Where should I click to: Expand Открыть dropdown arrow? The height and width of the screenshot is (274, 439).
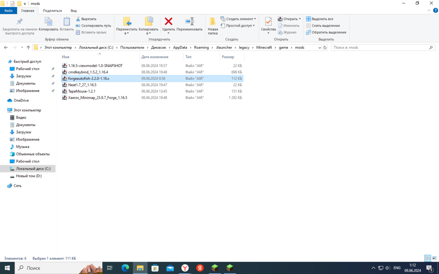click(x=299, y=19)
